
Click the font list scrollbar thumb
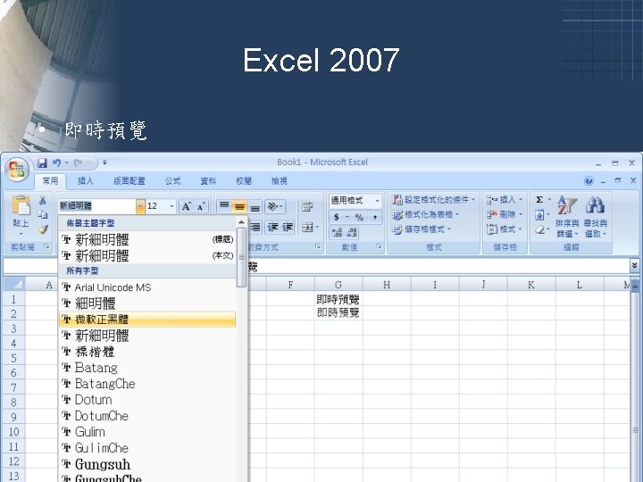point(241,257)
